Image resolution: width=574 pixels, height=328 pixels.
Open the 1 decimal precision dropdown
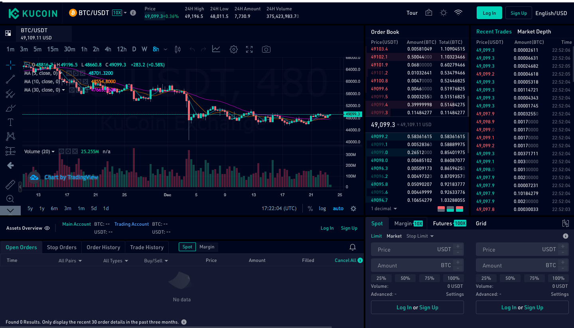[x=384, y=209]
